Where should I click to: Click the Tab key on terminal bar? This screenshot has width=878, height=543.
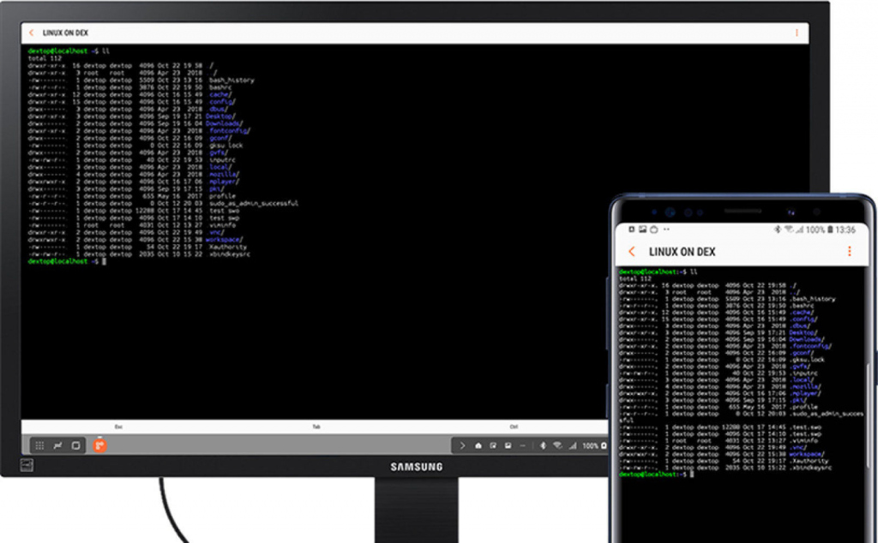click(x=316, y=427)
